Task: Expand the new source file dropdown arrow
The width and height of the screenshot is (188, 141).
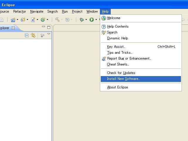Action: [37, 20]
